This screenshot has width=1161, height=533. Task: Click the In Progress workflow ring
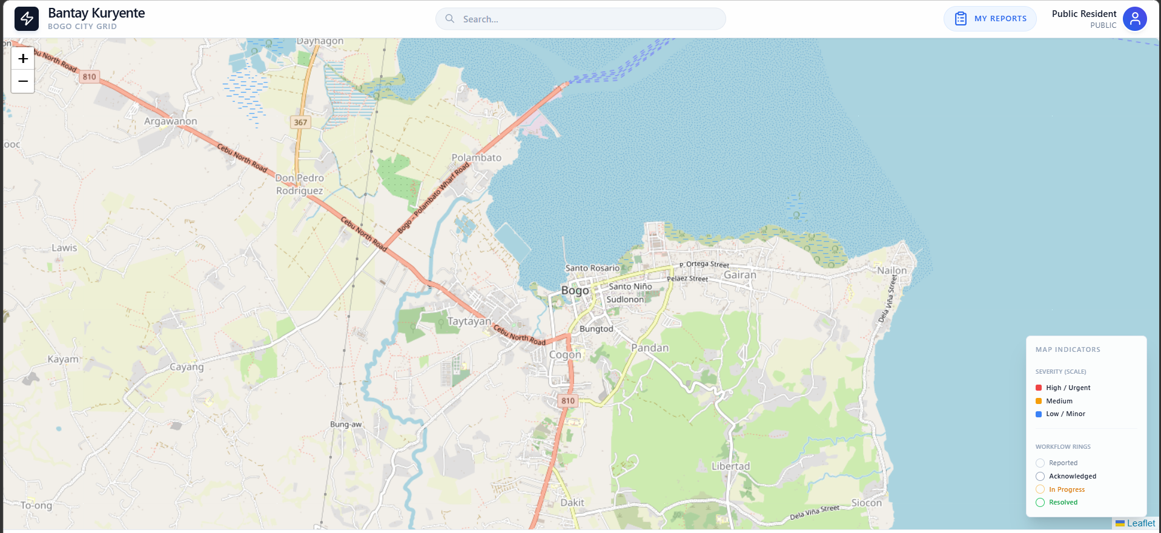tap(1040, 489)
